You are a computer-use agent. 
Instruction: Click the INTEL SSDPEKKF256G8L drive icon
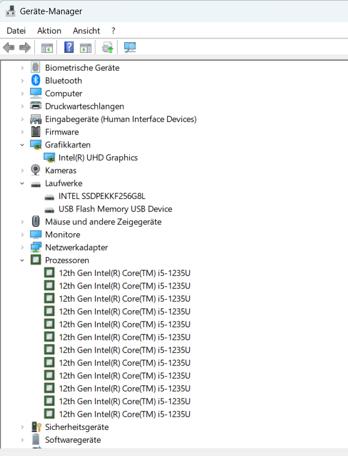(x=49, y=197)
